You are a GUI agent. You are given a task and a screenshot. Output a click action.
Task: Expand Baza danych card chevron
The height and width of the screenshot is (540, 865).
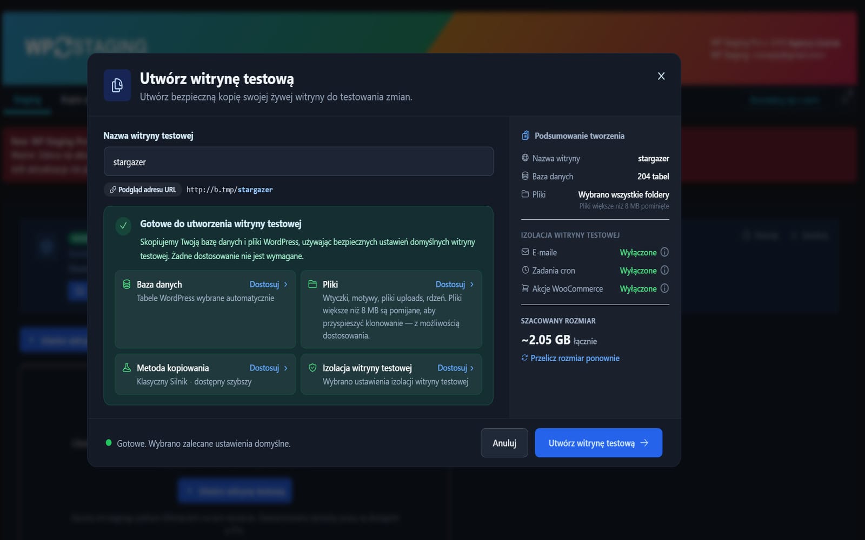[286, 285]
